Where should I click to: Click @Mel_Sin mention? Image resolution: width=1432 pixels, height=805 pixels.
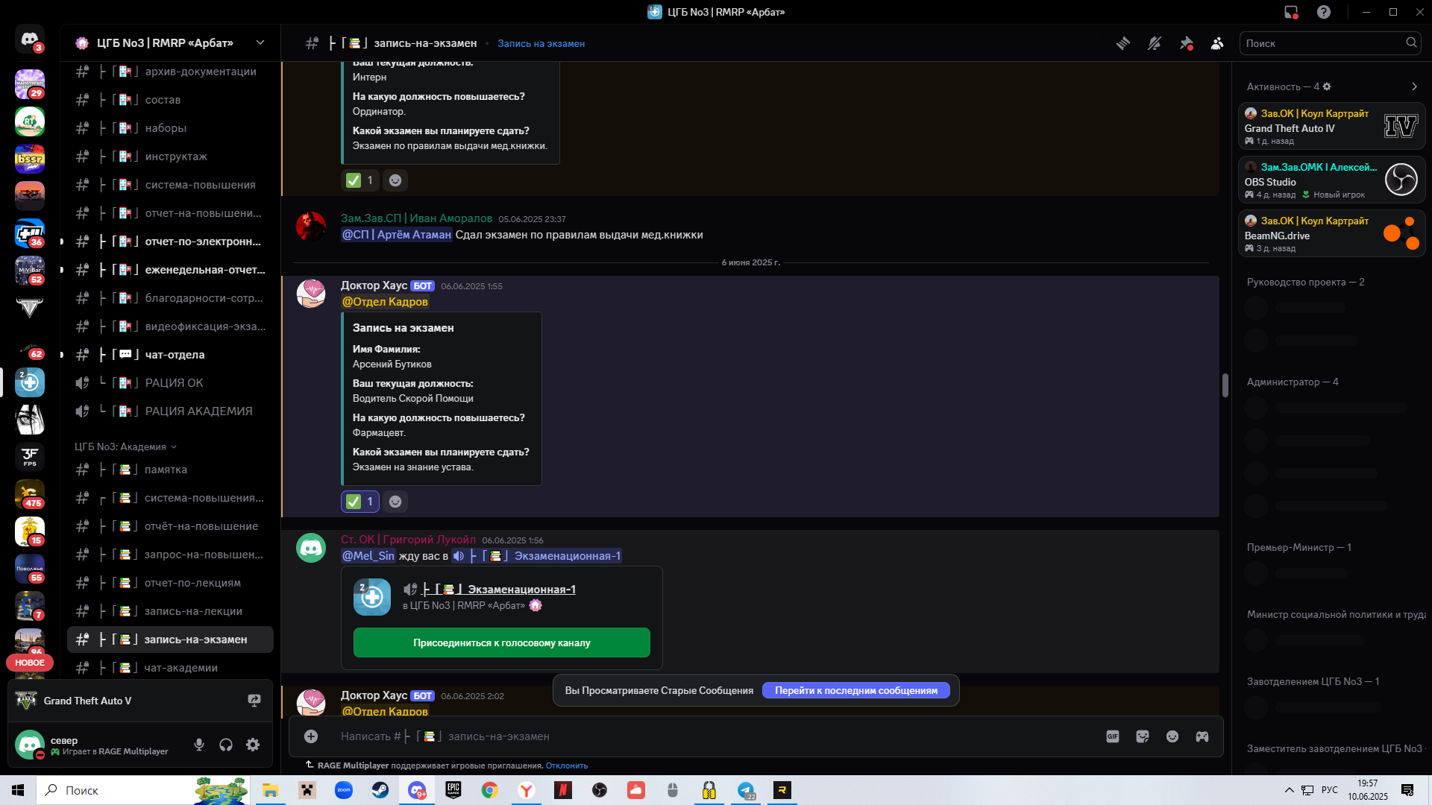368,556
